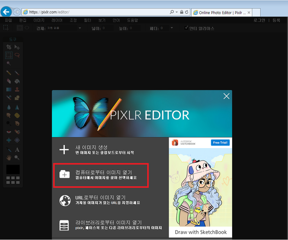Open the 필터 menu
This screenshot has width=288, height=240.
click(x=87, y=20)
